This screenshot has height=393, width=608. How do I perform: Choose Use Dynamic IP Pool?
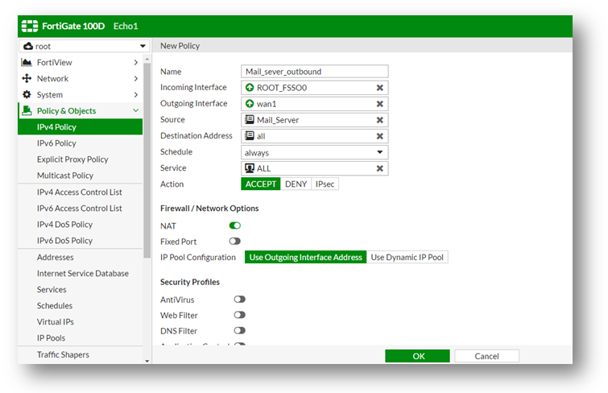click(x=407, y=257)
